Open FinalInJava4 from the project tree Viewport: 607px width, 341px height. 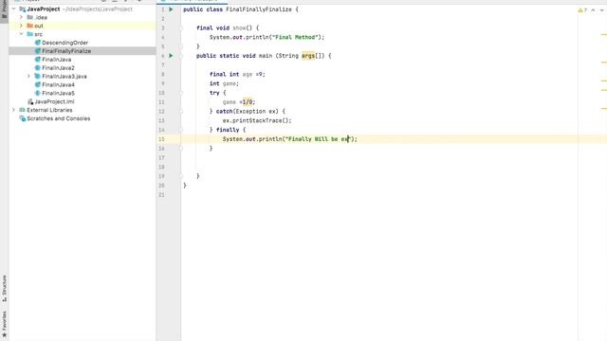[x=59, y=84]
